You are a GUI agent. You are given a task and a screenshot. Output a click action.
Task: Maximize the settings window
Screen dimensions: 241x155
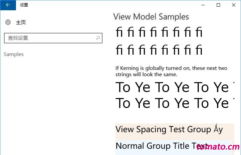pyautogui.click(x=218, y=5)
